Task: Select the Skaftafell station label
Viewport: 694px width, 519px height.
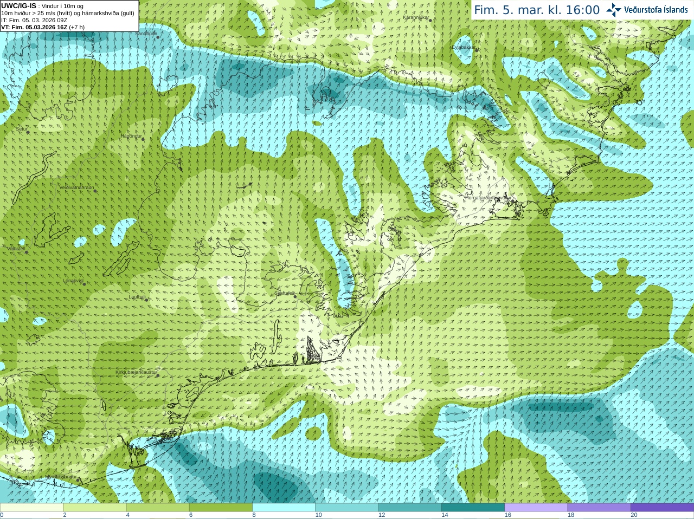Action: click(284, 293)
